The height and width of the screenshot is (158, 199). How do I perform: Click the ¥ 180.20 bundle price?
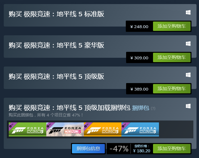(141, 151)
